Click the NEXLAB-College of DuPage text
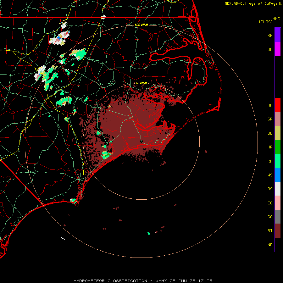 tap(251, 3)
